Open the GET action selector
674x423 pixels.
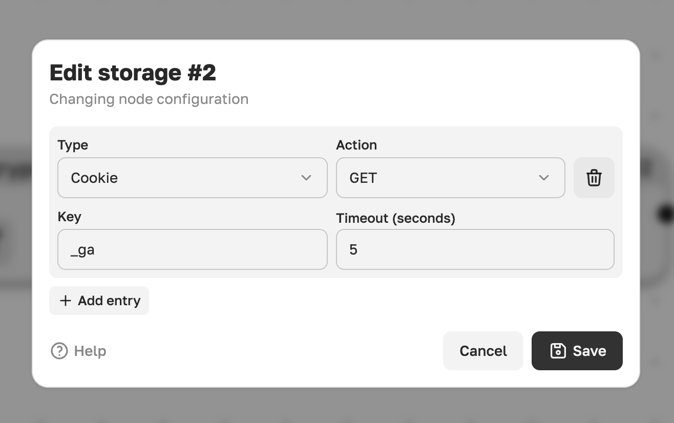pyautogui.click(x=451, y=178)
